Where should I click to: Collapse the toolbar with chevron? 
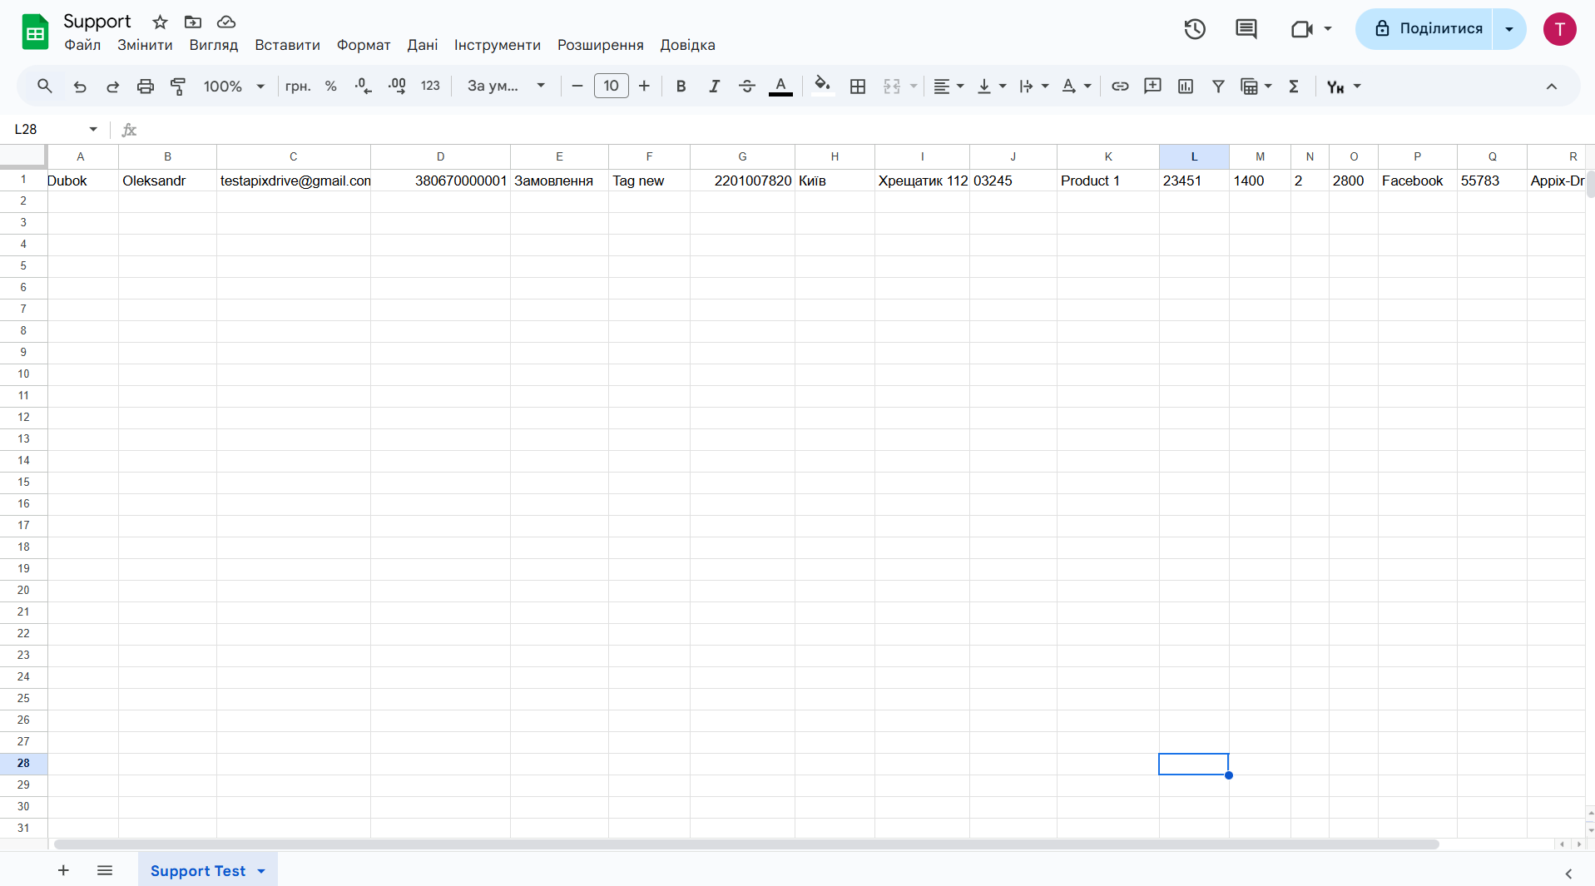(x=1552, y=86)
